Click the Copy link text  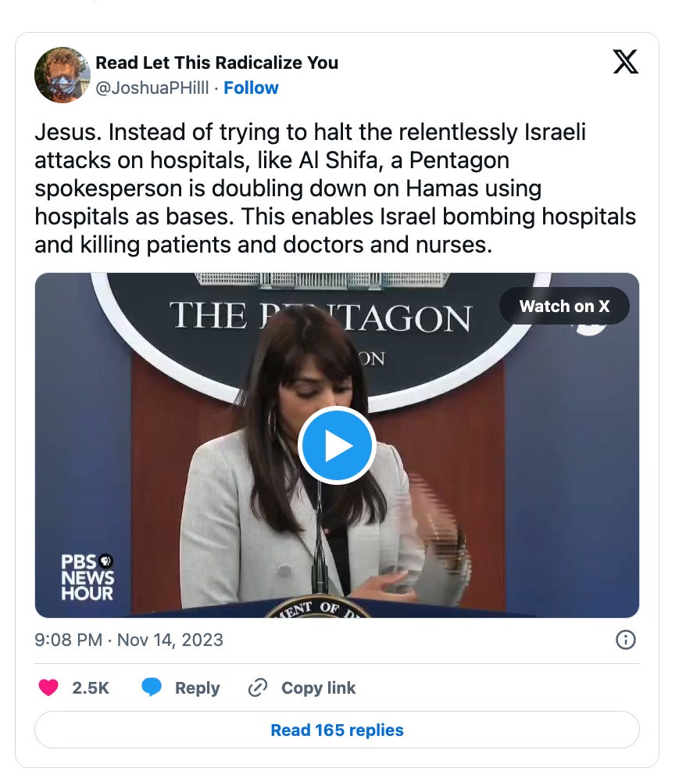(x=319, y=687)
